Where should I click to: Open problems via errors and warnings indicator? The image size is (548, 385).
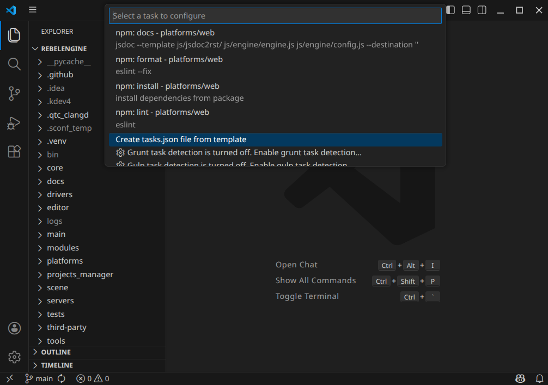[x=93, y=378]
